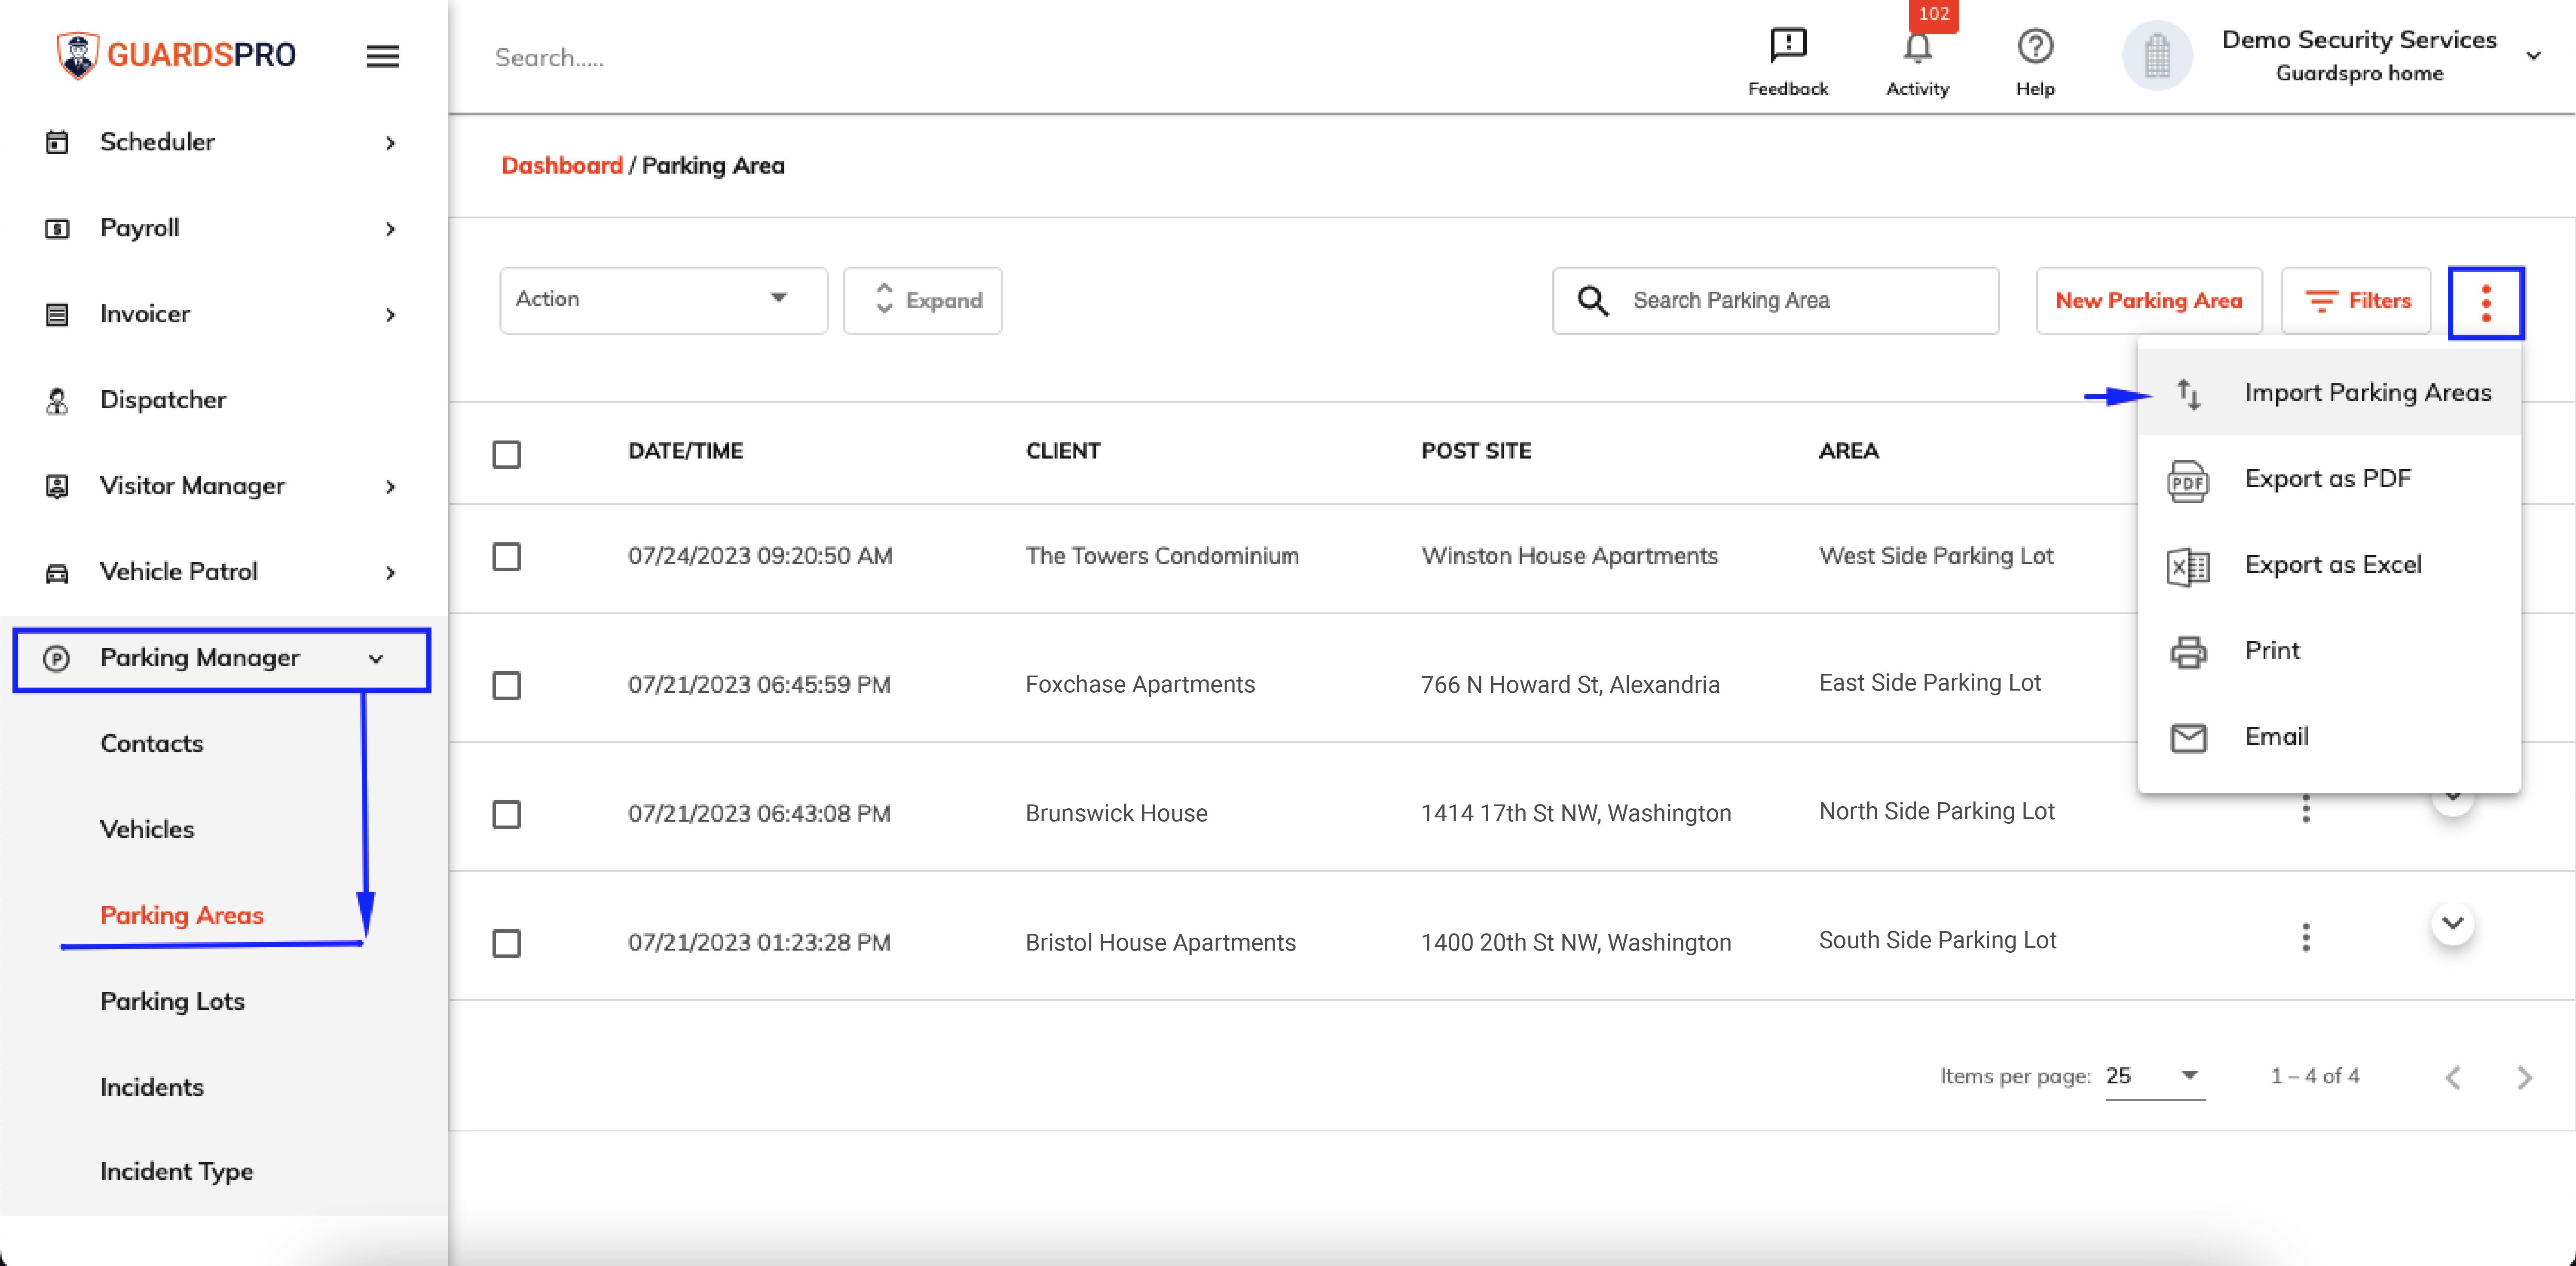
Task: Choose Export as PDF
Action: pos(2329,479)
